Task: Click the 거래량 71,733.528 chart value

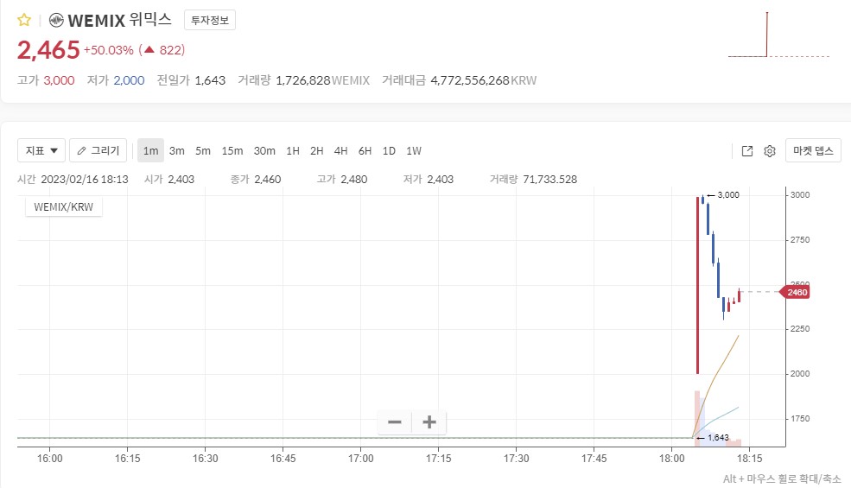Action: [x=534, y=179]
